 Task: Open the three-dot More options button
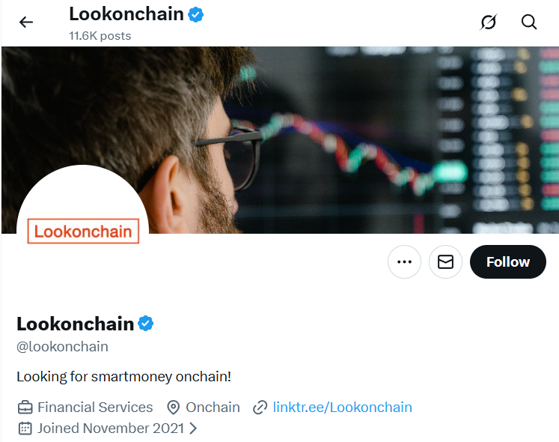[x=405, y=262]
